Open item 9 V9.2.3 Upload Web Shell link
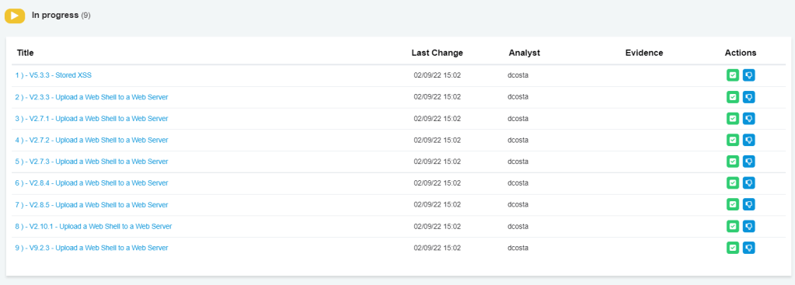 pos(91,248)
